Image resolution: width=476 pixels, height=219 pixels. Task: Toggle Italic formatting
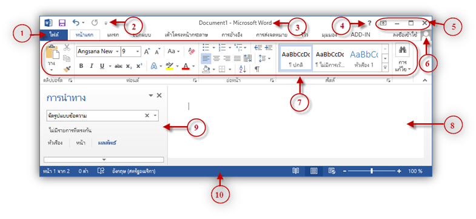[x=92, y=66]
